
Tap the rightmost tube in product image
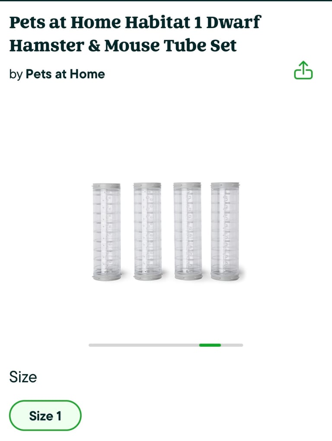[x=225, y=231]
